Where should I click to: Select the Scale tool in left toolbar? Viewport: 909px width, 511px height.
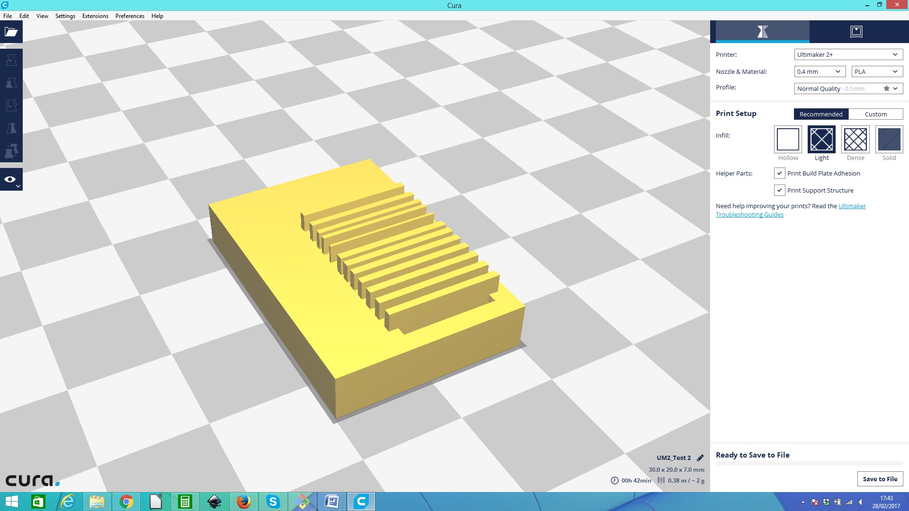[x=11, y=83]
